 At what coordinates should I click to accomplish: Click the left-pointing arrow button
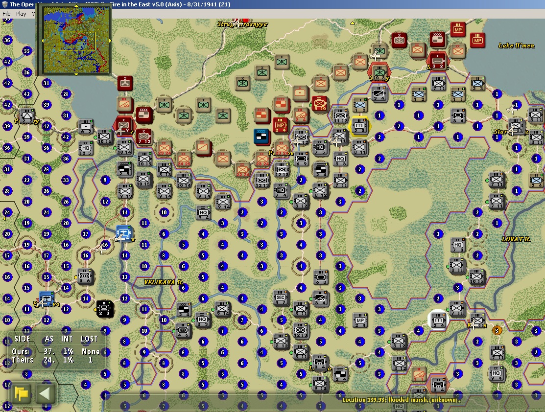45,393
